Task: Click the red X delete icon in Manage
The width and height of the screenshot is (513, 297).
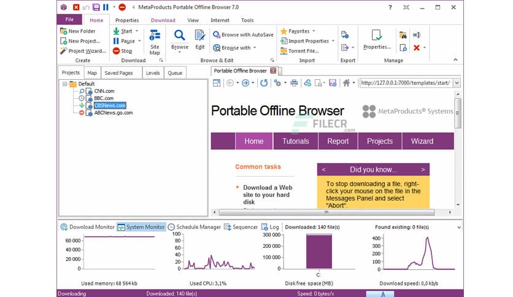Action: coord(417,48)
